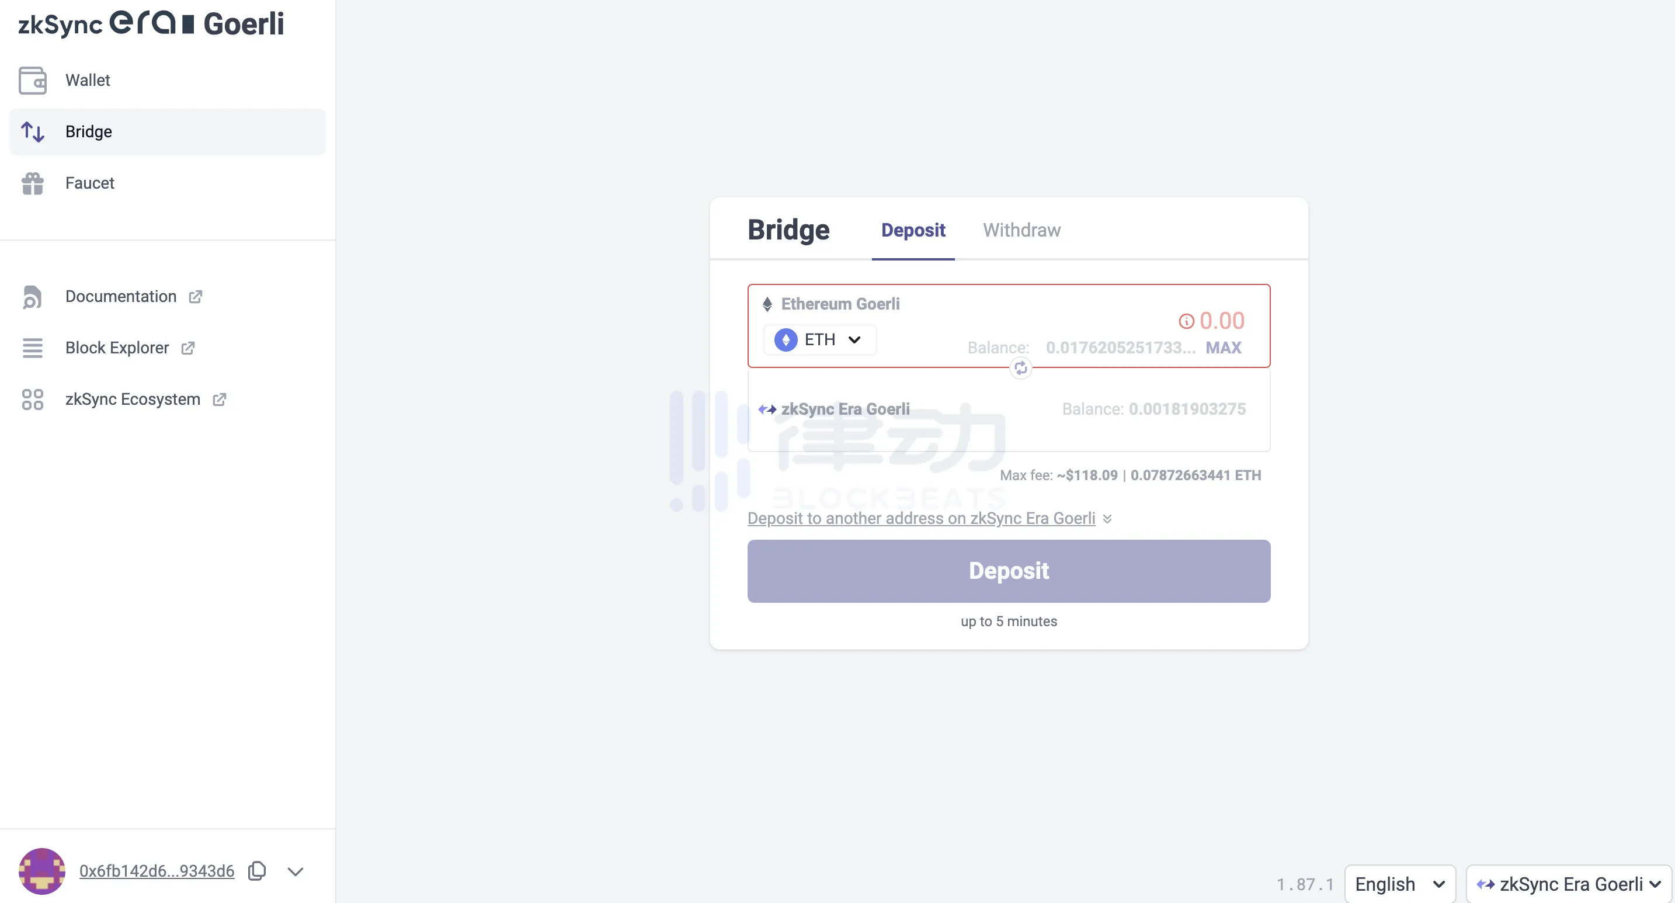
Task: Switch to the Withdraw tab
Action: [x=1021, y=229]
